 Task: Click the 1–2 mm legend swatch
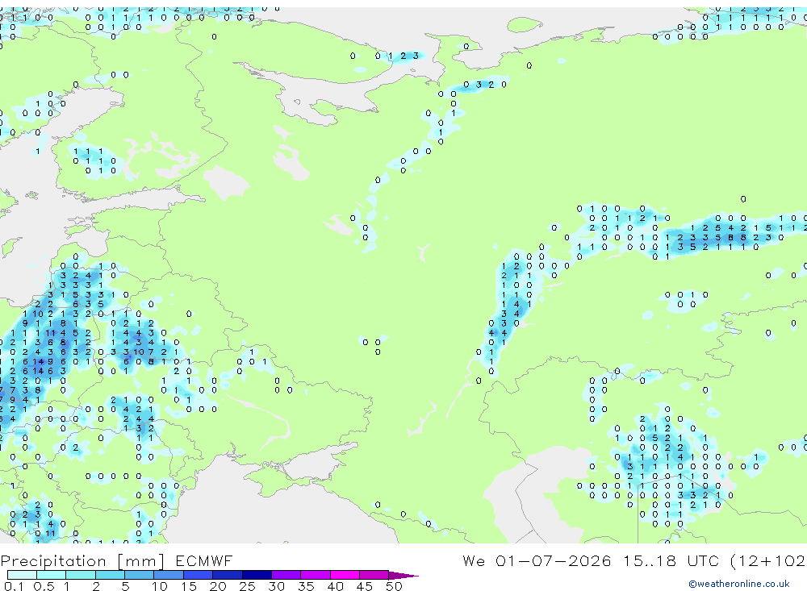point(81,575)
